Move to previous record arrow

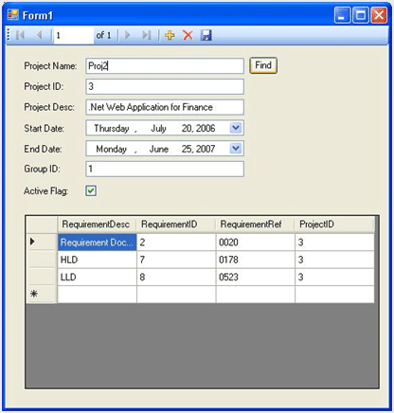pyautogui.click(x=40, y=35)
